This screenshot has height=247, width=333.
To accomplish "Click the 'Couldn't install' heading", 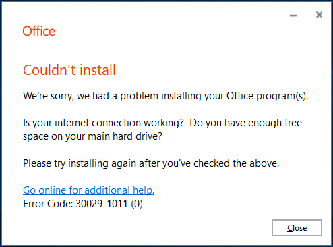I will tap(69, 70).
